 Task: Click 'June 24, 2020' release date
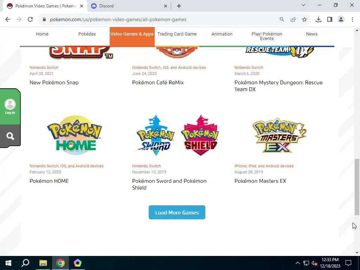(144, 73)
